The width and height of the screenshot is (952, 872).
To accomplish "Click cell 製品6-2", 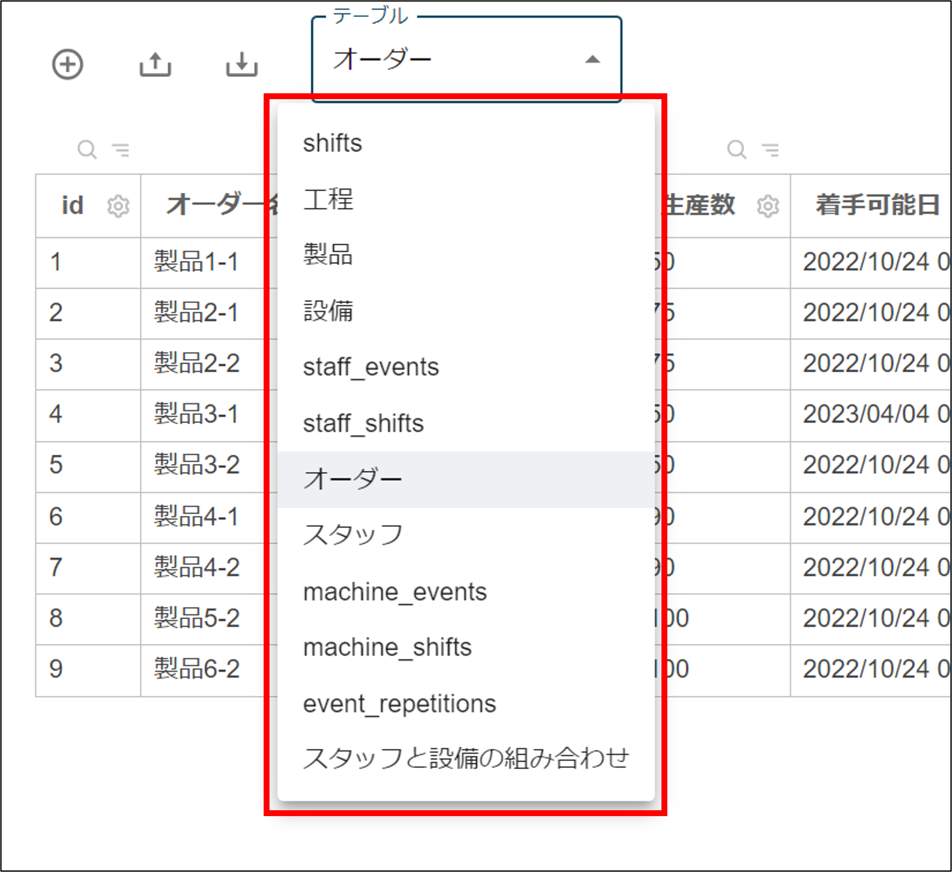I will (x=197, y=669).
